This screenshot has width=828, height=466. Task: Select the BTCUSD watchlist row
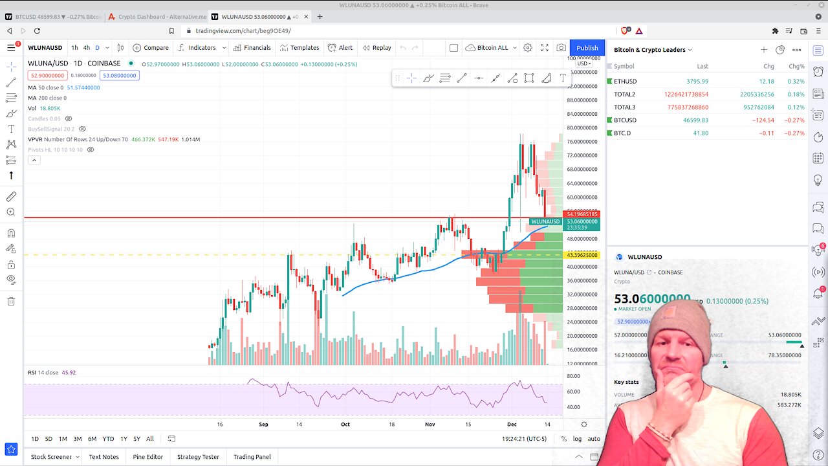tap(706, 120)
